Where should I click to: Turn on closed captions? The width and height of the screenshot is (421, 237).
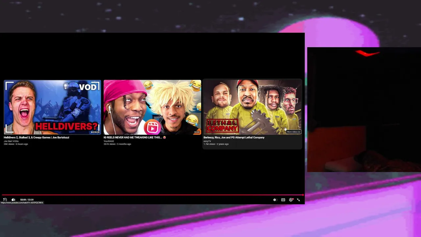click(283, 200)
